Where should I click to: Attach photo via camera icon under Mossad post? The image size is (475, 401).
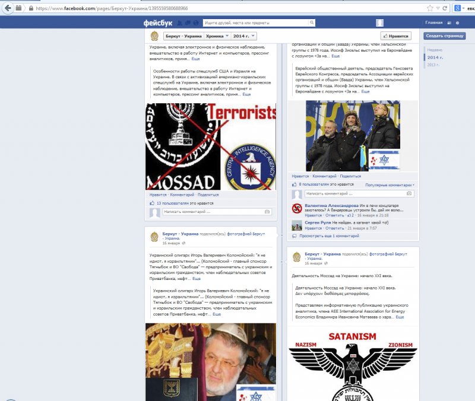click(267, 212)
